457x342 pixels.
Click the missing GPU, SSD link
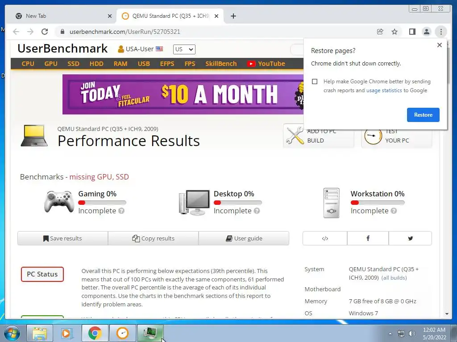pos(99,177)
